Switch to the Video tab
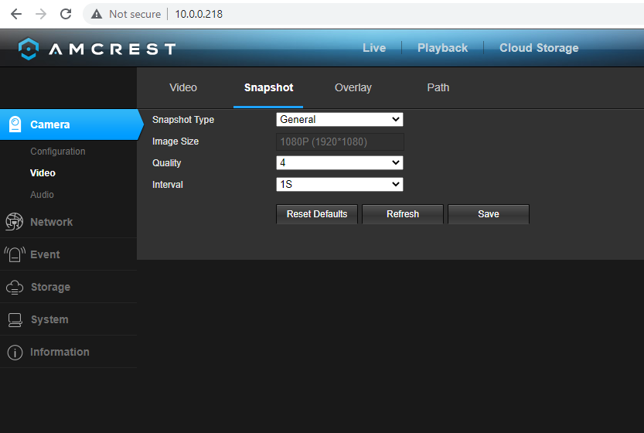The image size is (644, 433). (x=183, y=87)
